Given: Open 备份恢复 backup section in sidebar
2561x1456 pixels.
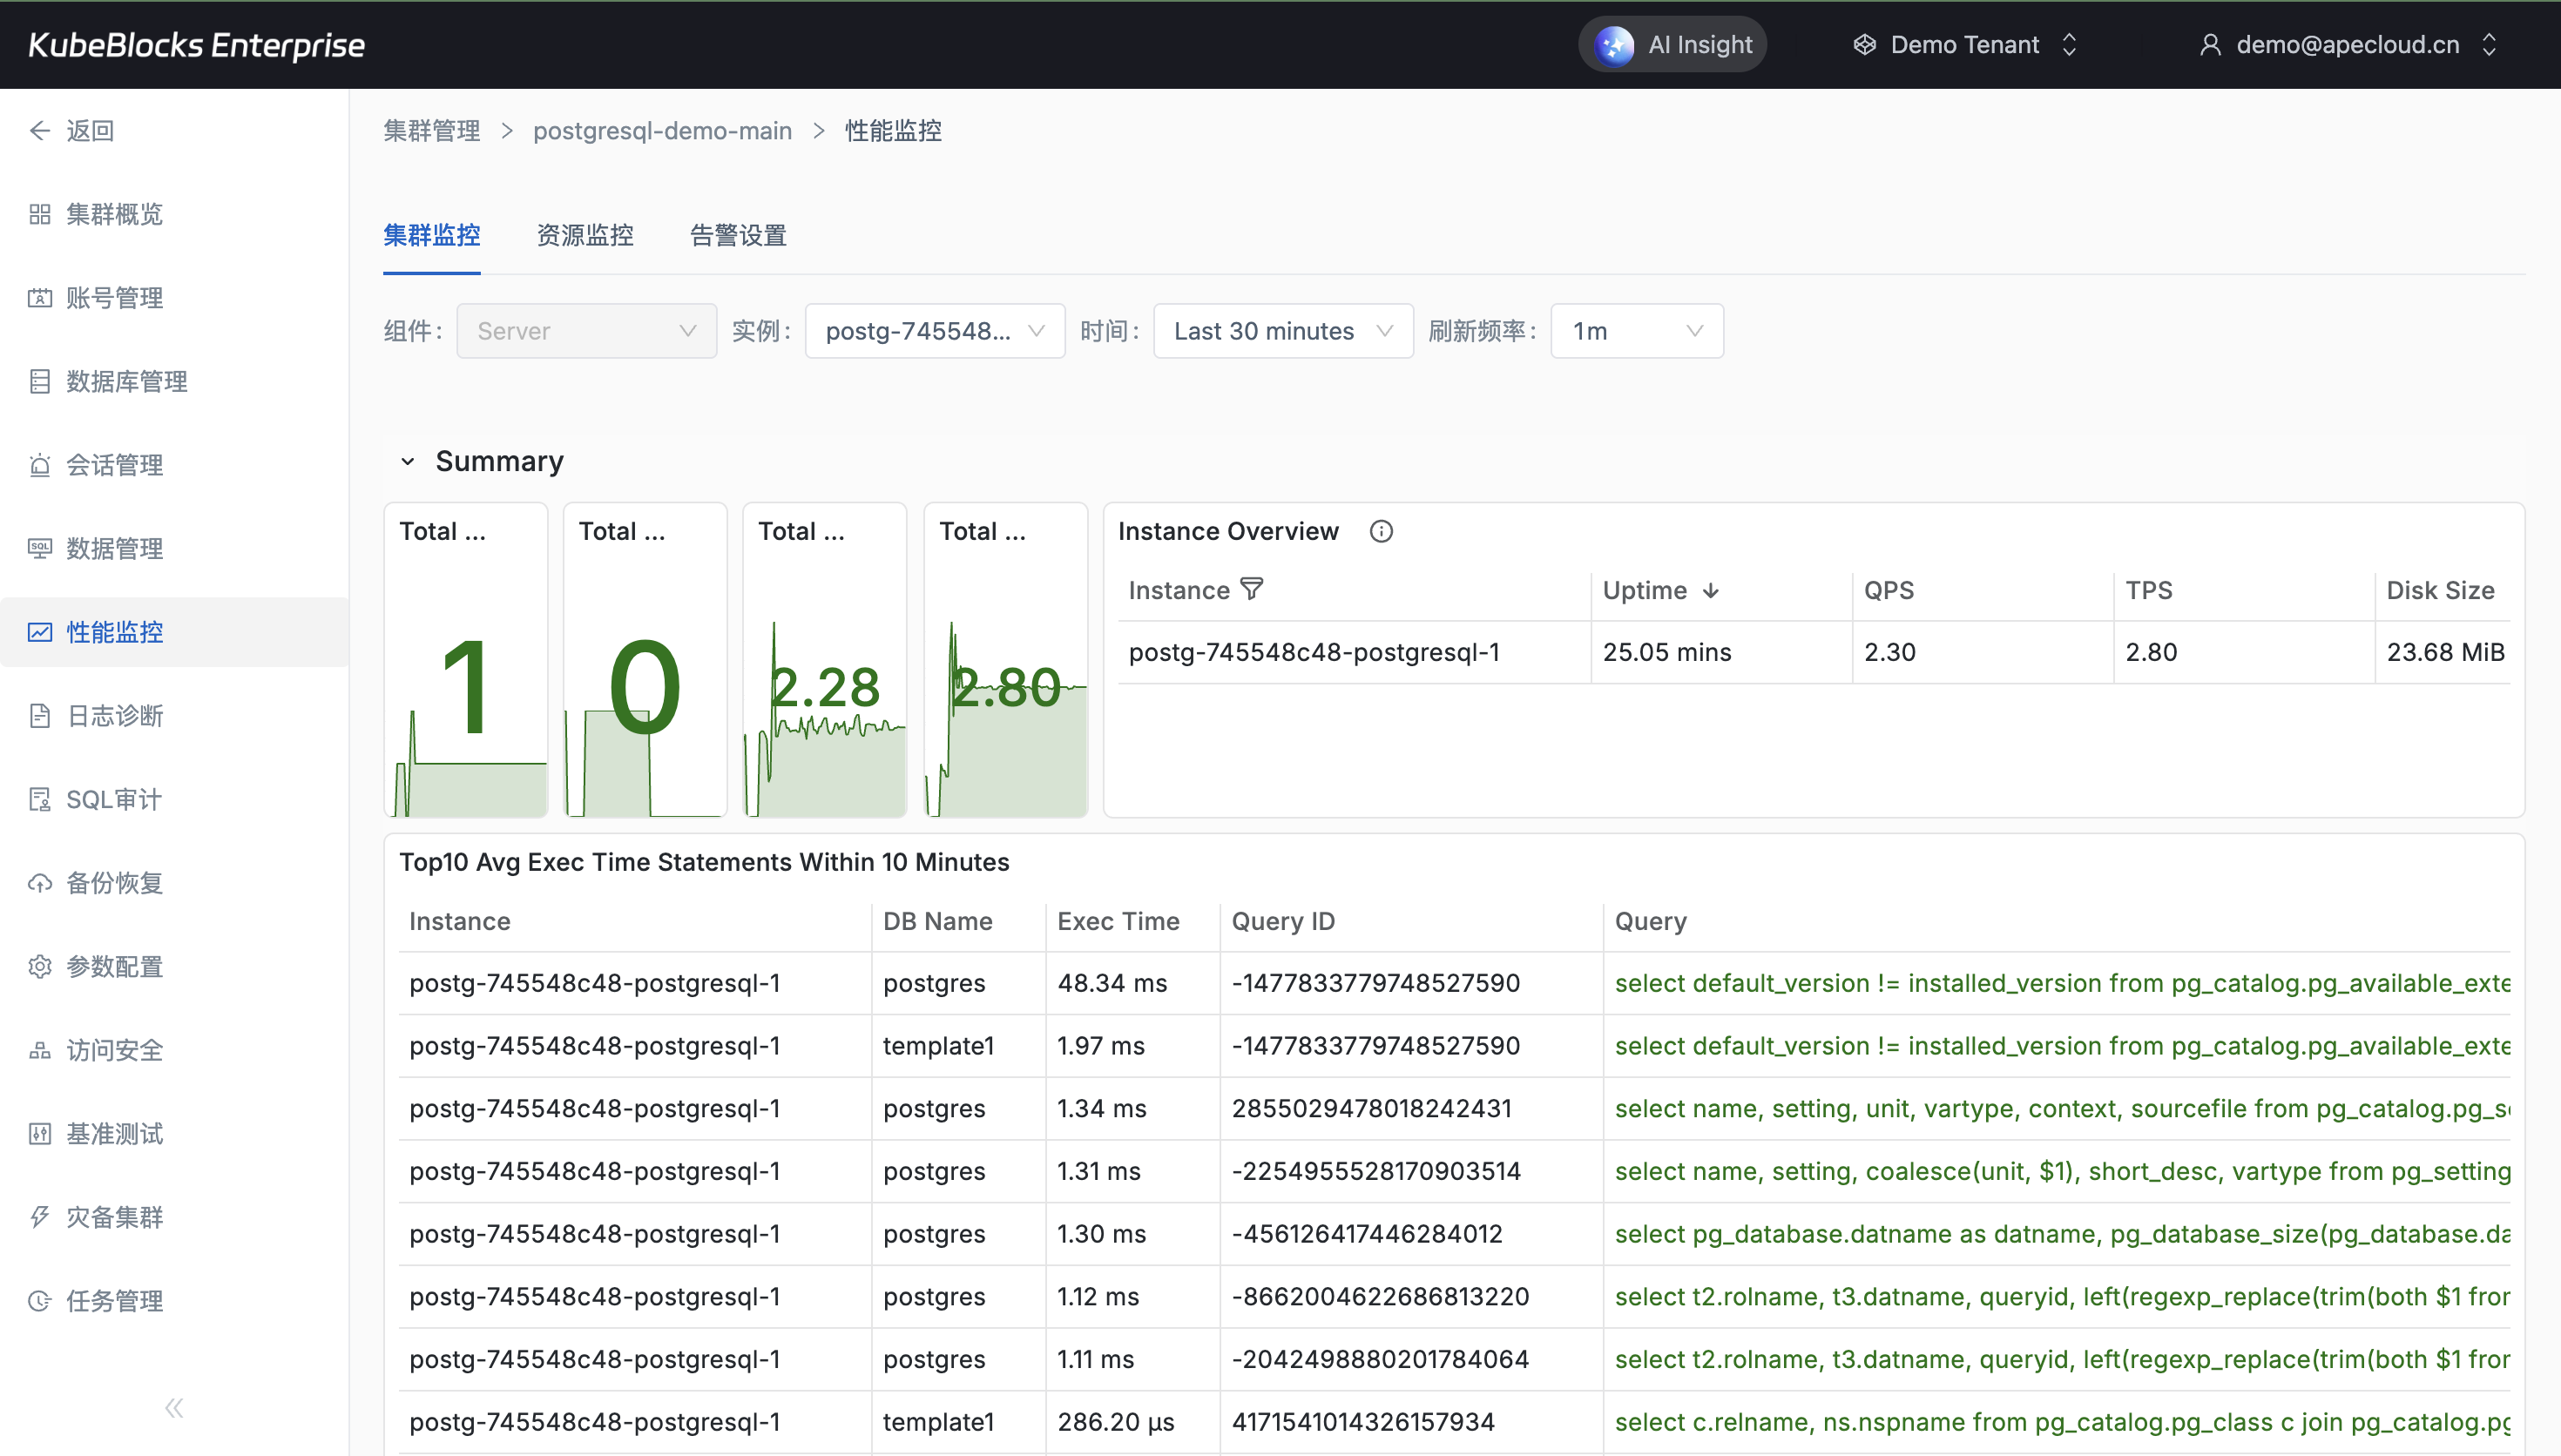Looking at the screenshot, I should click(x=113, y=883).
